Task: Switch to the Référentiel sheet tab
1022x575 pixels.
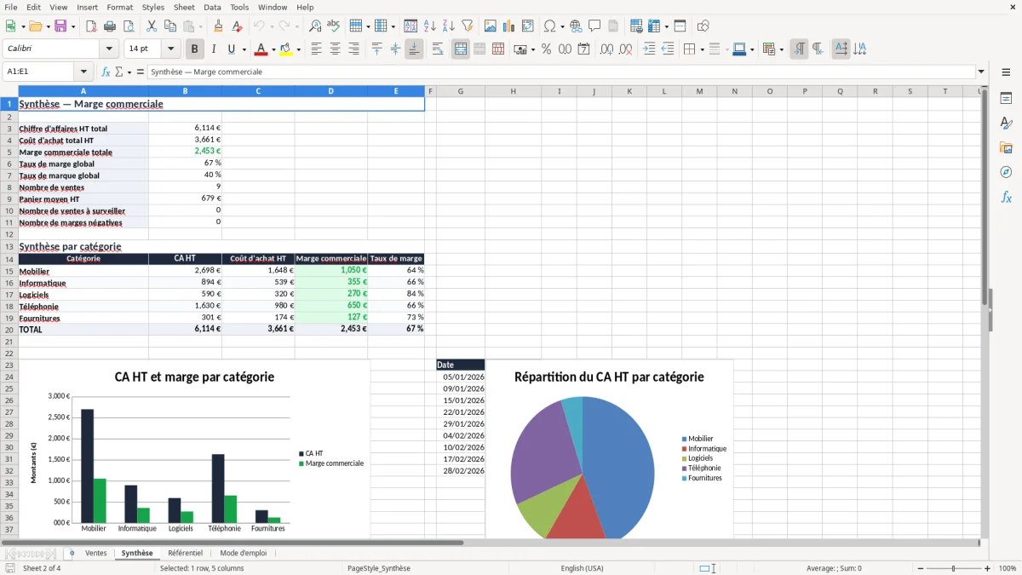Action: (185, 553)
